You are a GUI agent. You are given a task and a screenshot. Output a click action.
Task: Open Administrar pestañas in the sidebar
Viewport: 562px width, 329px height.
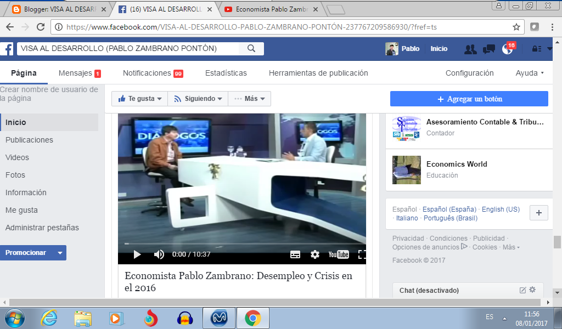[42, 228]
